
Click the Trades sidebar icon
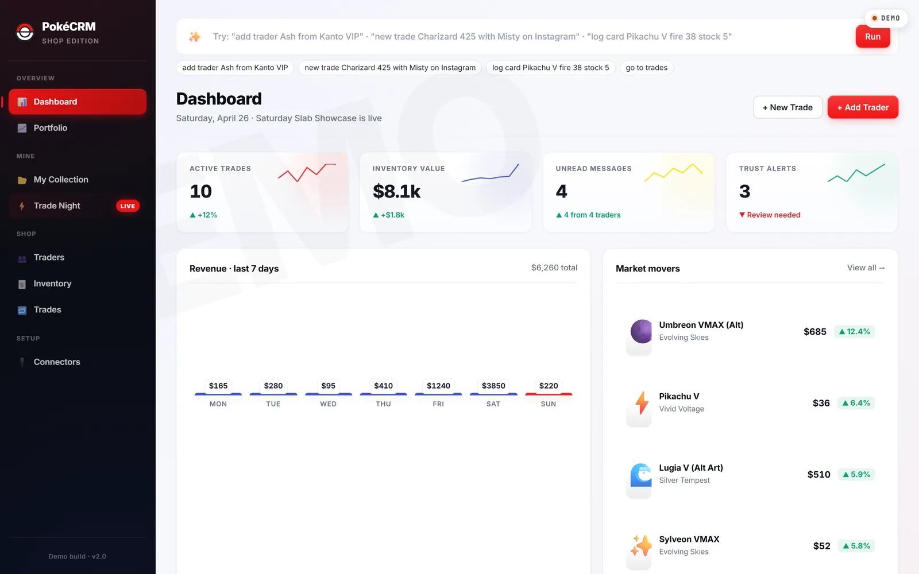pyautogui.click(x=22, y=311)
